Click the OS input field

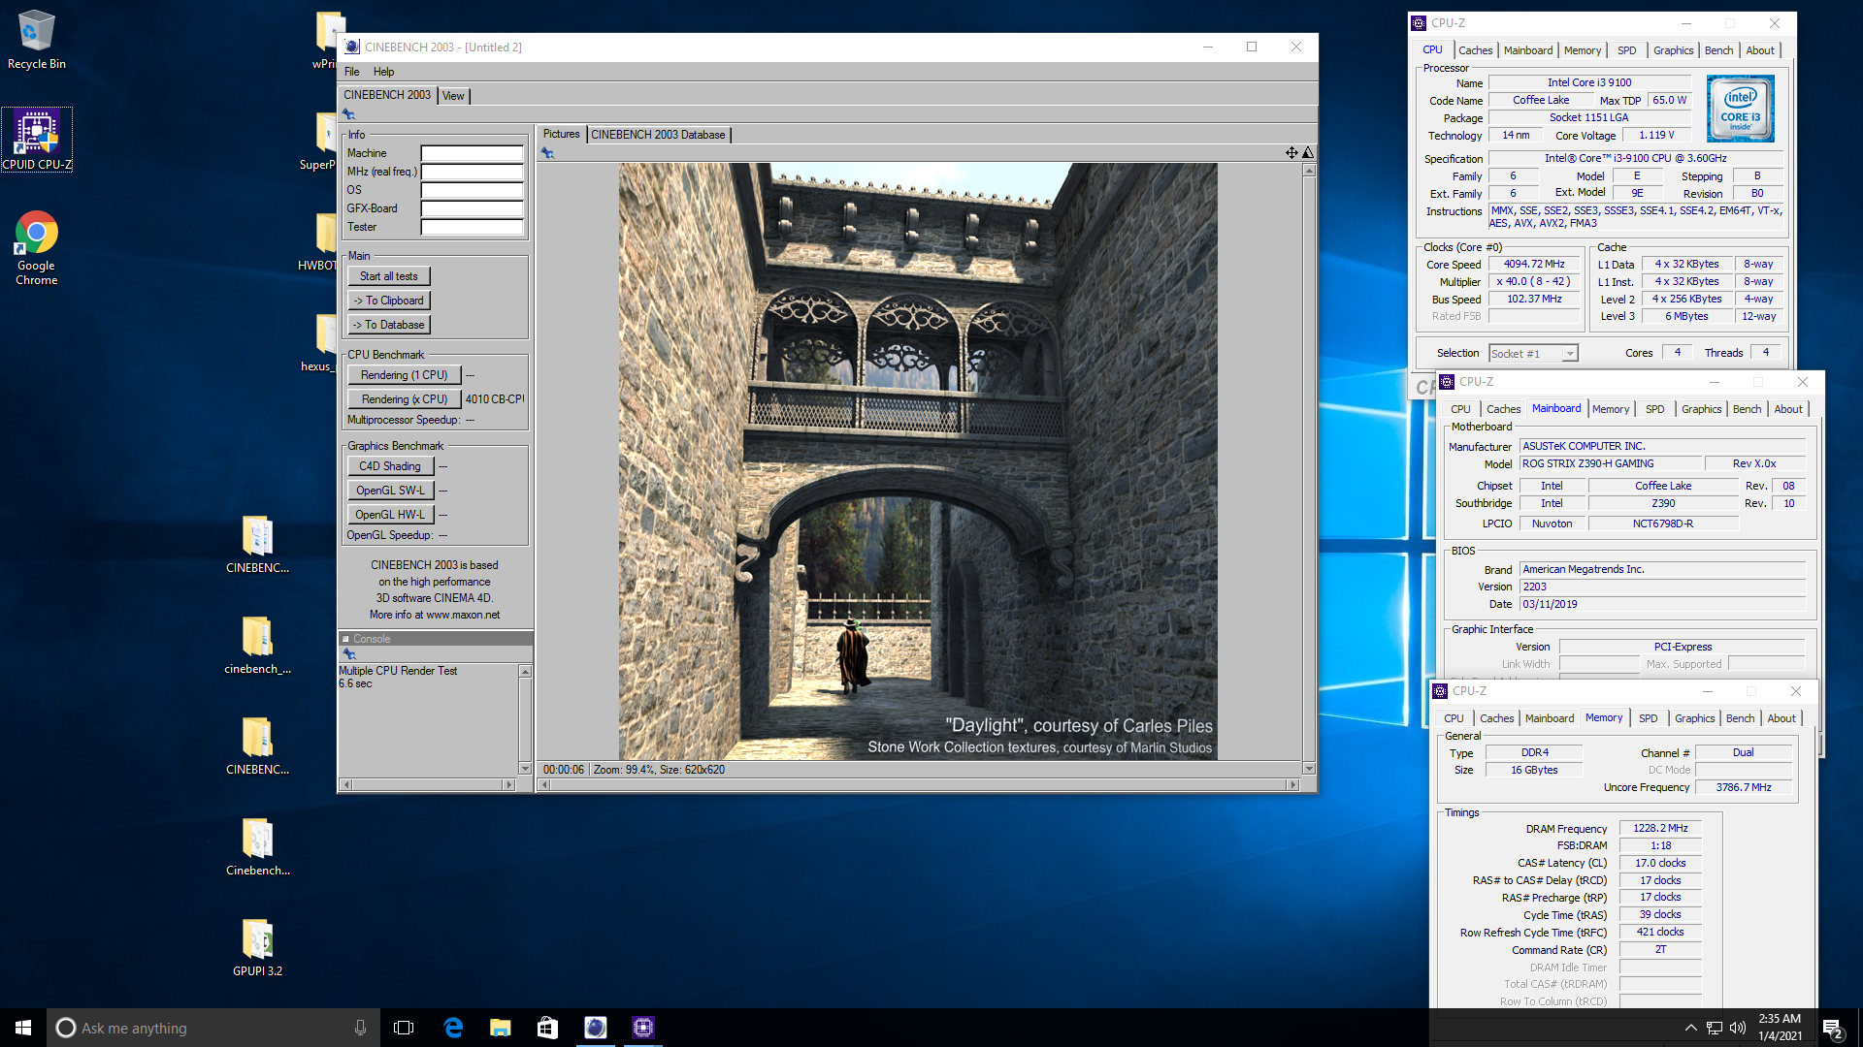472,190
